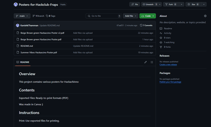Edit the README with the pencil icon

[146, 62]
